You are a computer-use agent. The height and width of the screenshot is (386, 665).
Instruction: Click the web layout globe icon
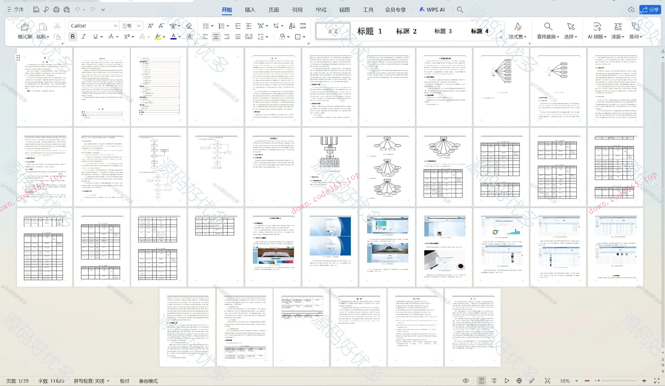coord(519,380)
